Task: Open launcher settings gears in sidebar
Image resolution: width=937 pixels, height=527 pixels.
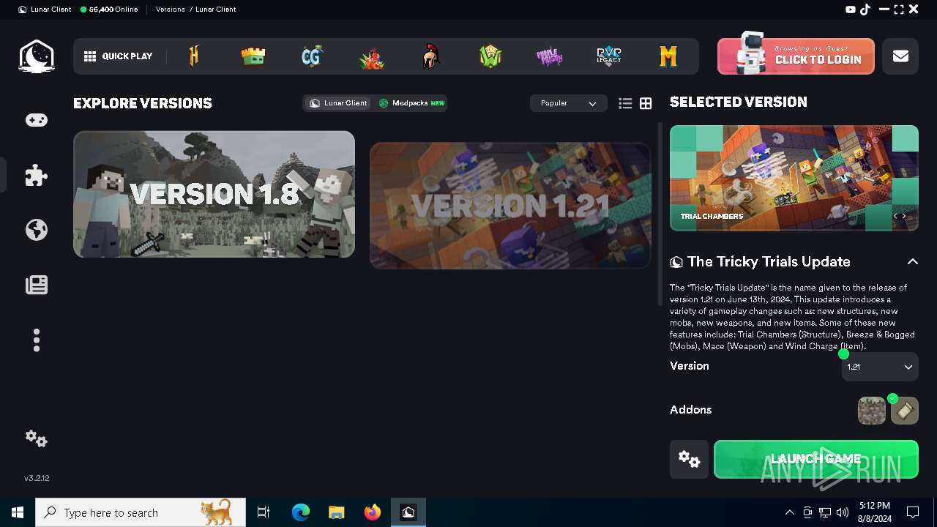Action: [37, 438]
